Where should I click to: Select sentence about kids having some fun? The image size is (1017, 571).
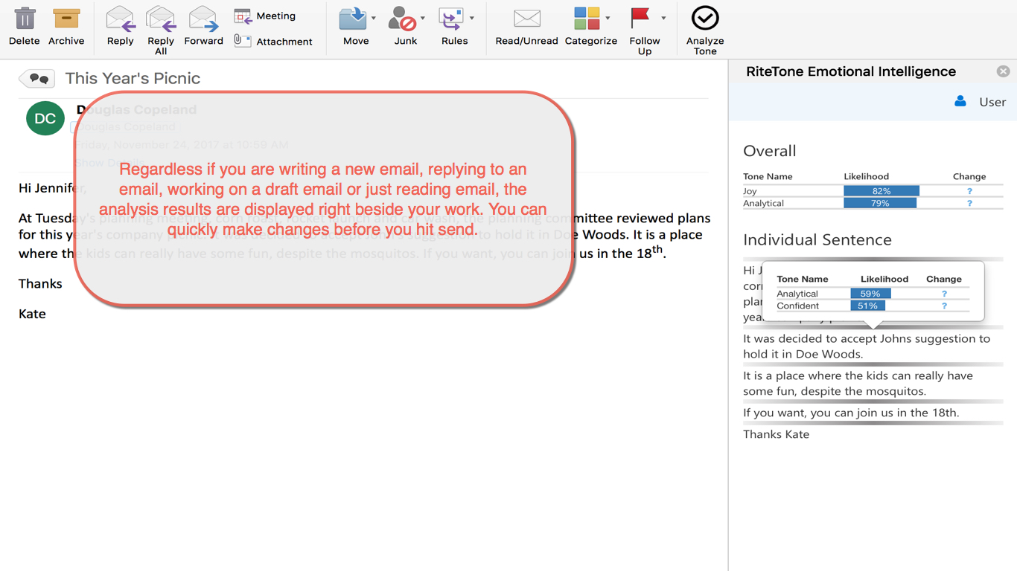(x=858, y=383)
